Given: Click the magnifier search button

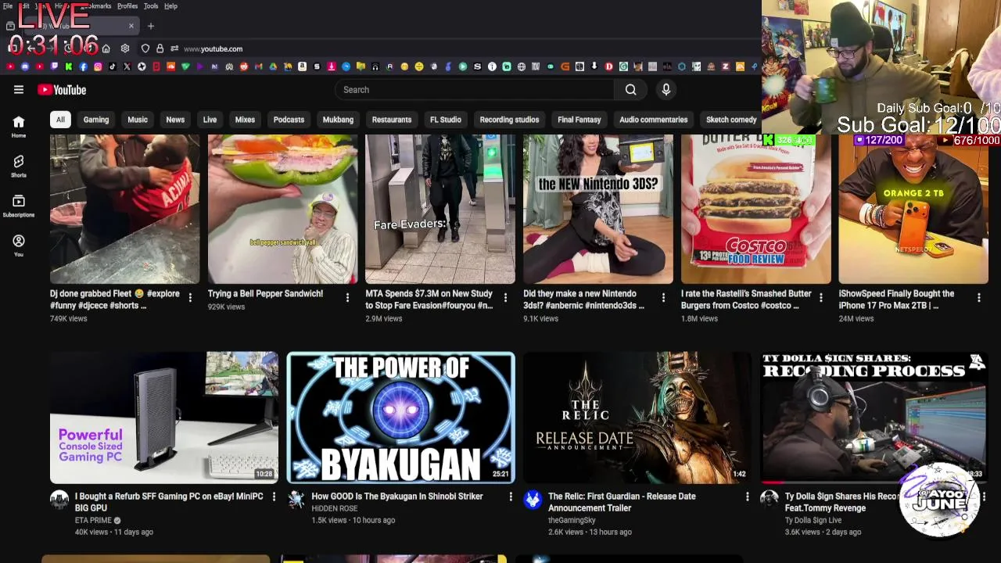Looking at the screenshot, I should coord(630,89).
